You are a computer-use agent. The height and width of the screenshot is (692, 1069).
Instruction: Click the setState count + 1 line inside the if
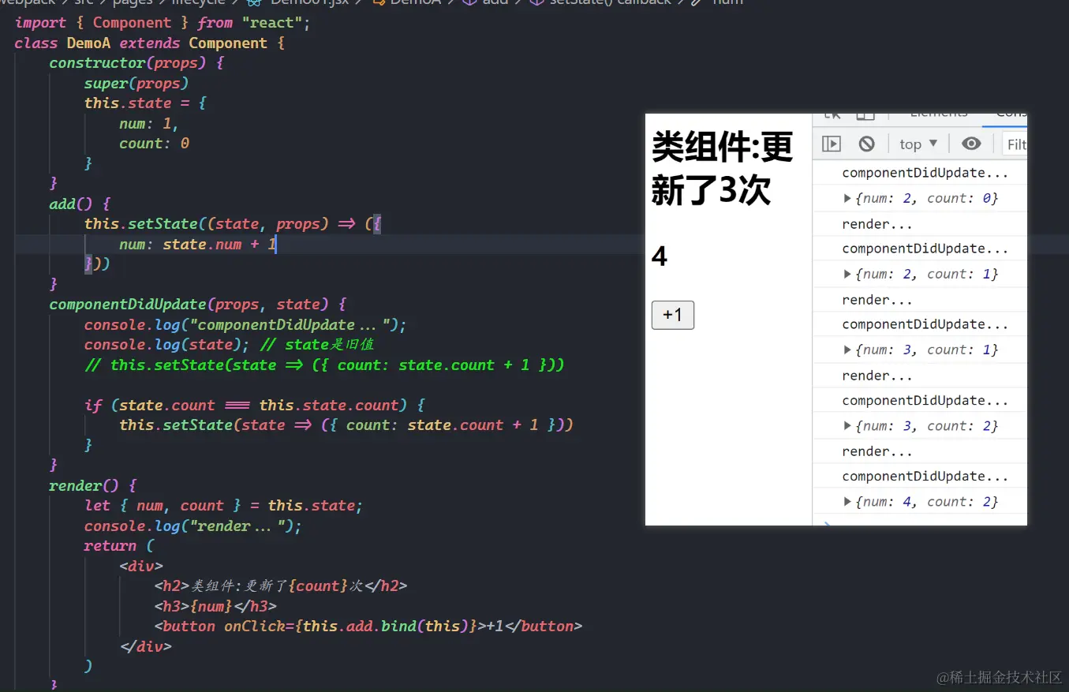(346, 425)
